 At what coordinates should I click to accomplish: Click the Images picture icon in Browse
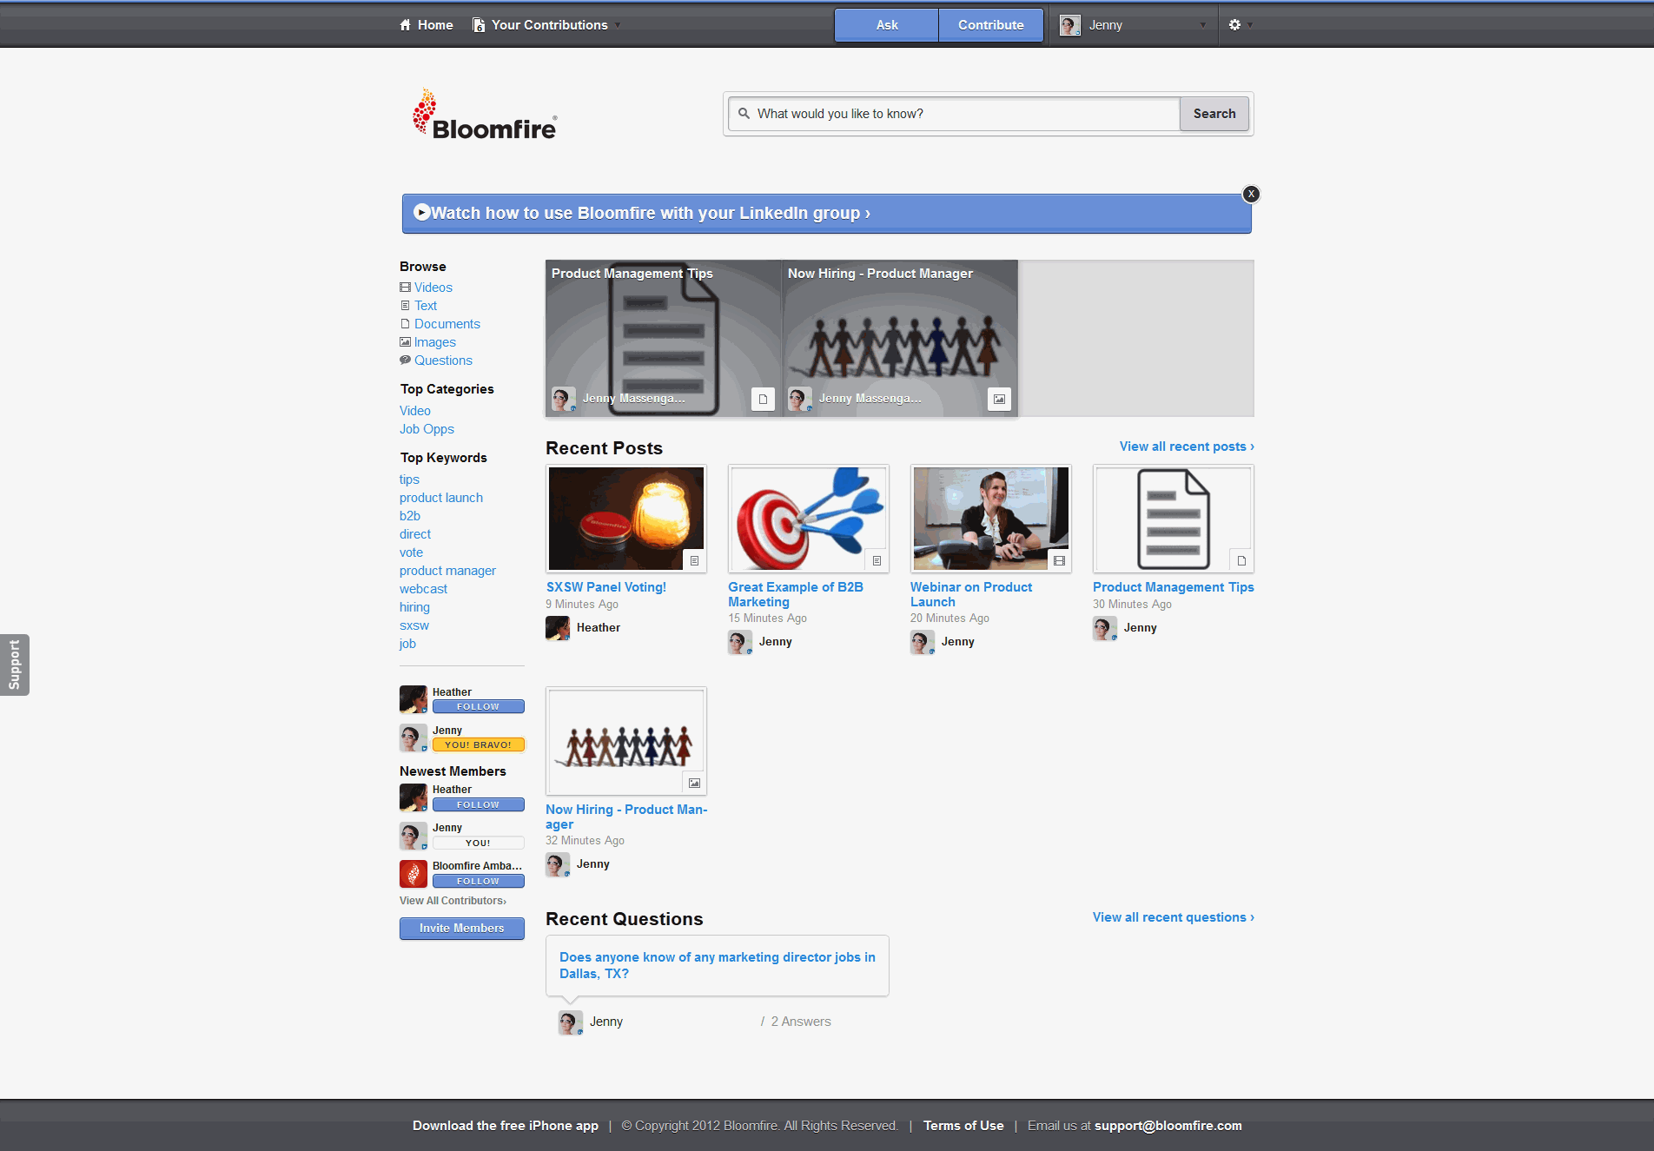(x=405, y=342)
